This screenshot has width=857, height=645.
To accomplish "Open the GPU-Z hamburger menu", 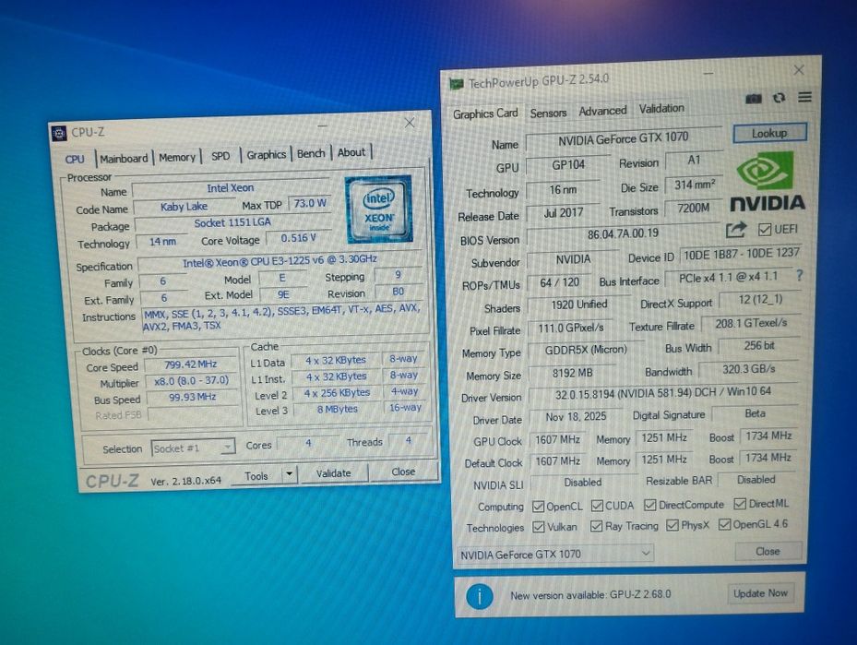I will (804, 97).
